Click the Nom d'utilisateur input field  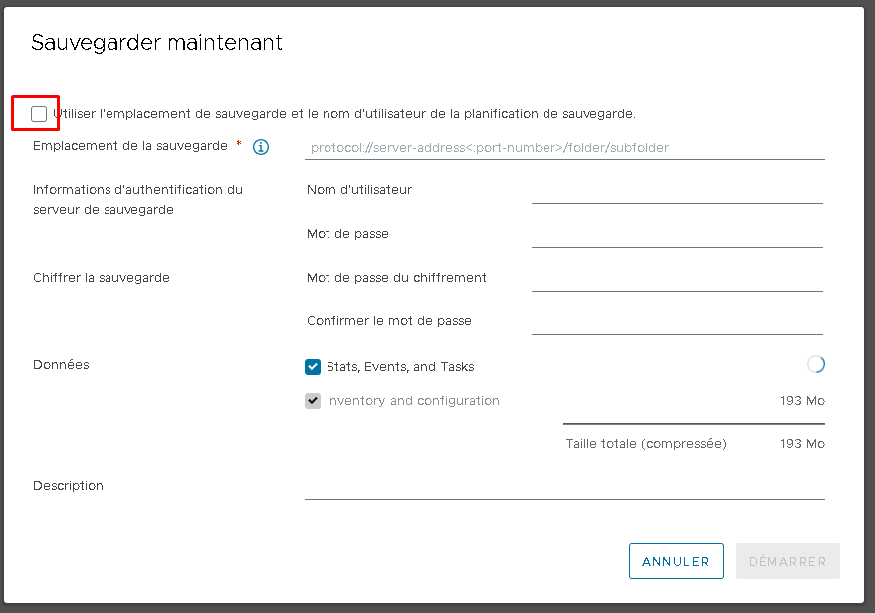678,191
